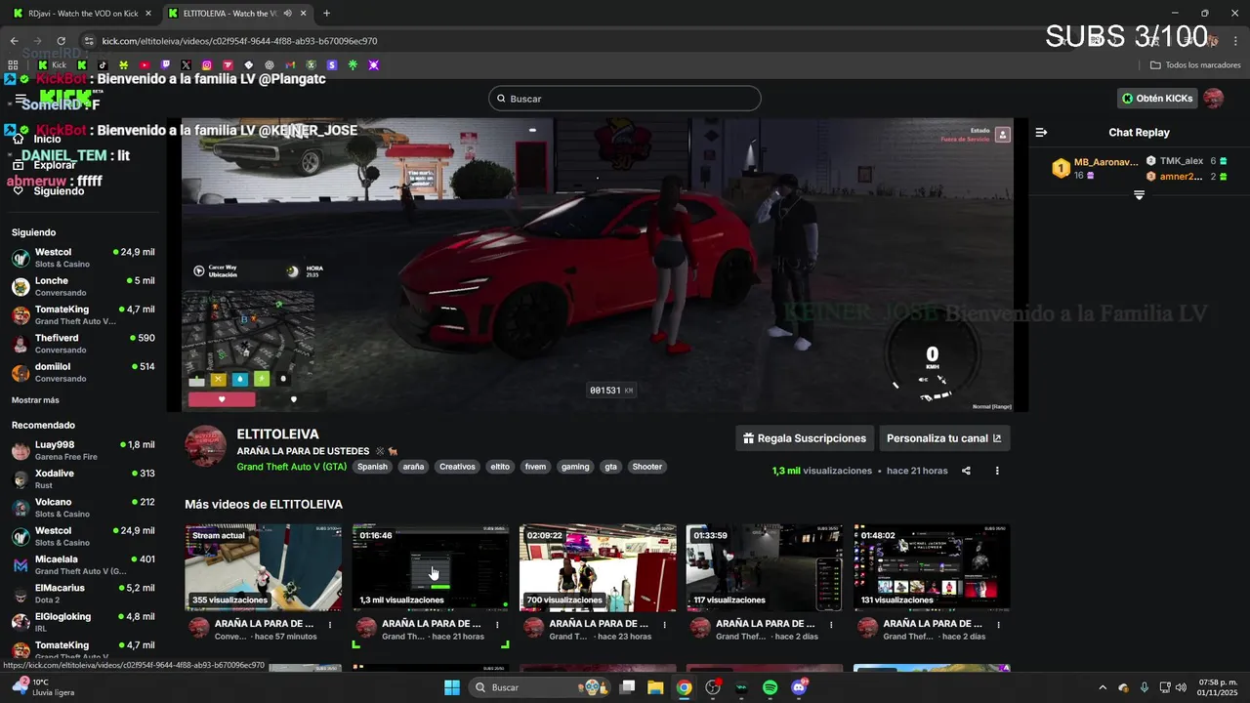1250x703 pixels.
Task: Click the browser address bar URL
Action: tap(239, 41)
